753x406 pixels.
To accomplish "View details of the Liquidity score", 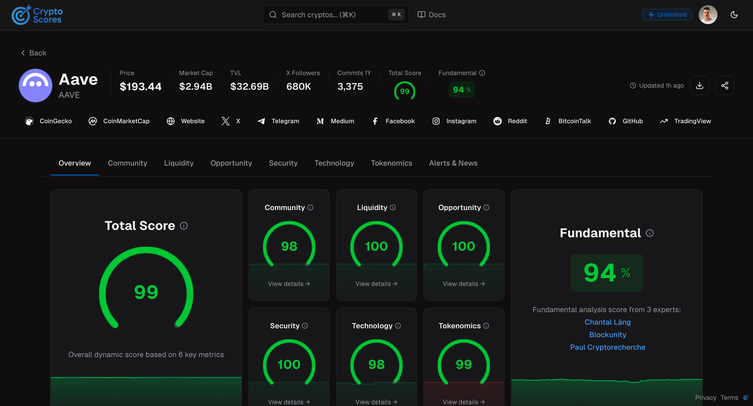I will tap(376, 283).
